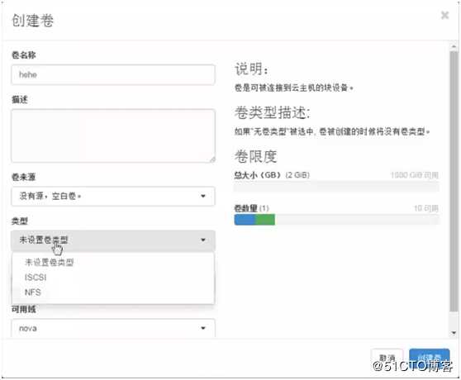Click the resize handle of 描述 textarea

pyautogui.click(x=212, y=159)
